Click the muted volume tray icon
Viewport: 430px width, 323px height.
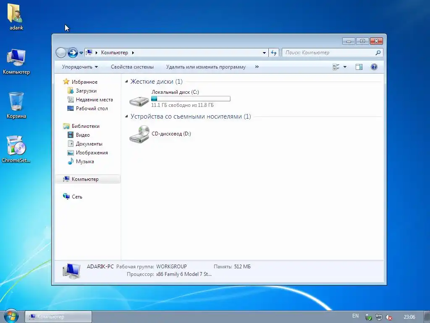coord(388,317)
